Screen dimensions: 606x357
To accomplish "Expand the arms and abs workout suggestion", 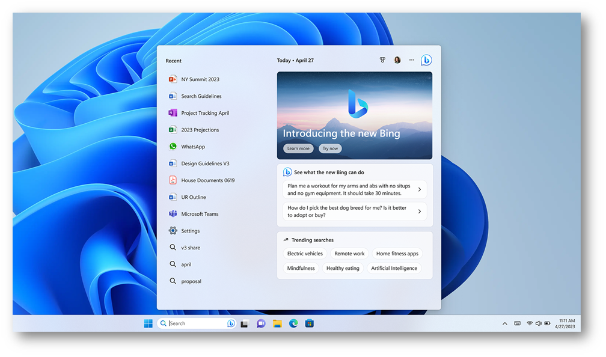I will point(354,189).
